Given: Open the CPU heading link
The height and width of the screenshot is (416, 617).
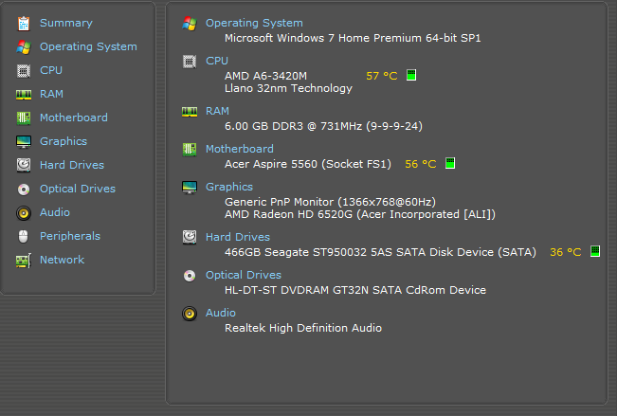Looking at the screenshot, I should point(217,61).
